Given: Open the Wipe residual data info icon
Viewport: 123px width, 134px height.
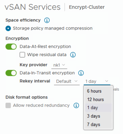Looking at the screenshot, I should (73, 55).
